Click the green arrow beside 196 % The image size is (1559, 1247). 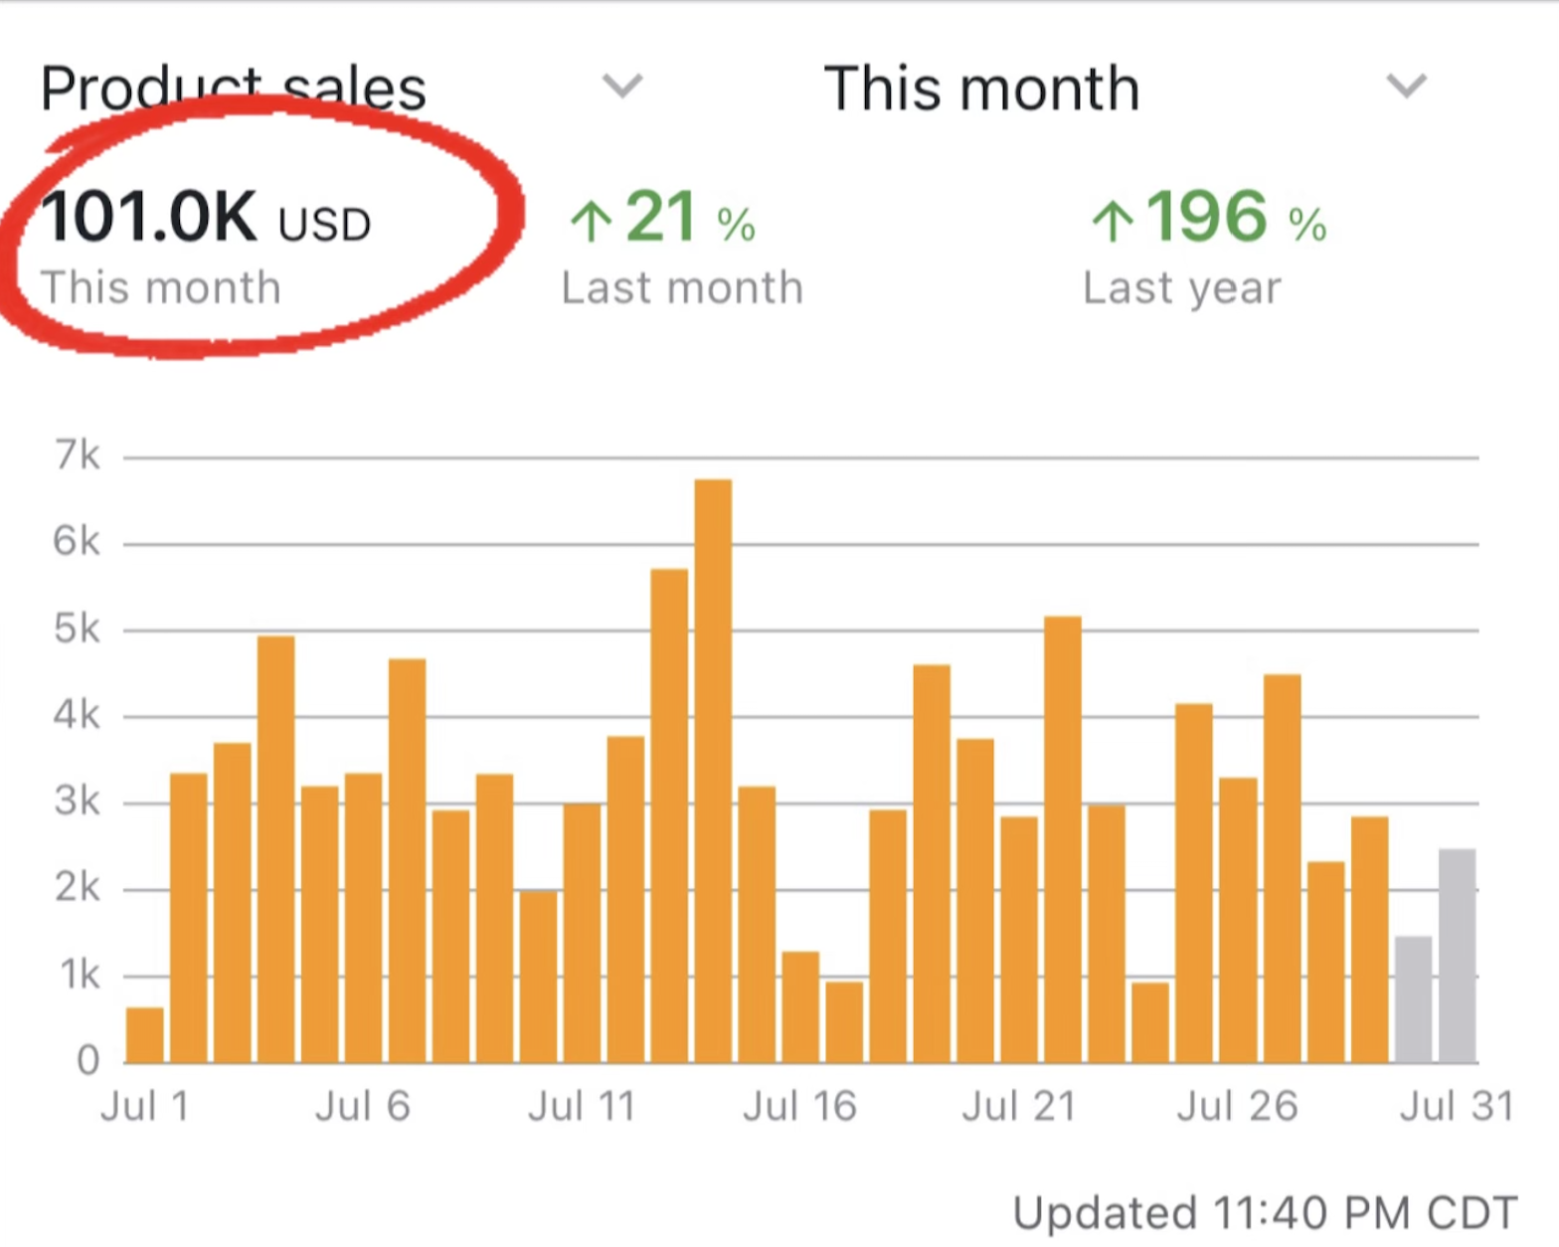[x=1112, y=220]
